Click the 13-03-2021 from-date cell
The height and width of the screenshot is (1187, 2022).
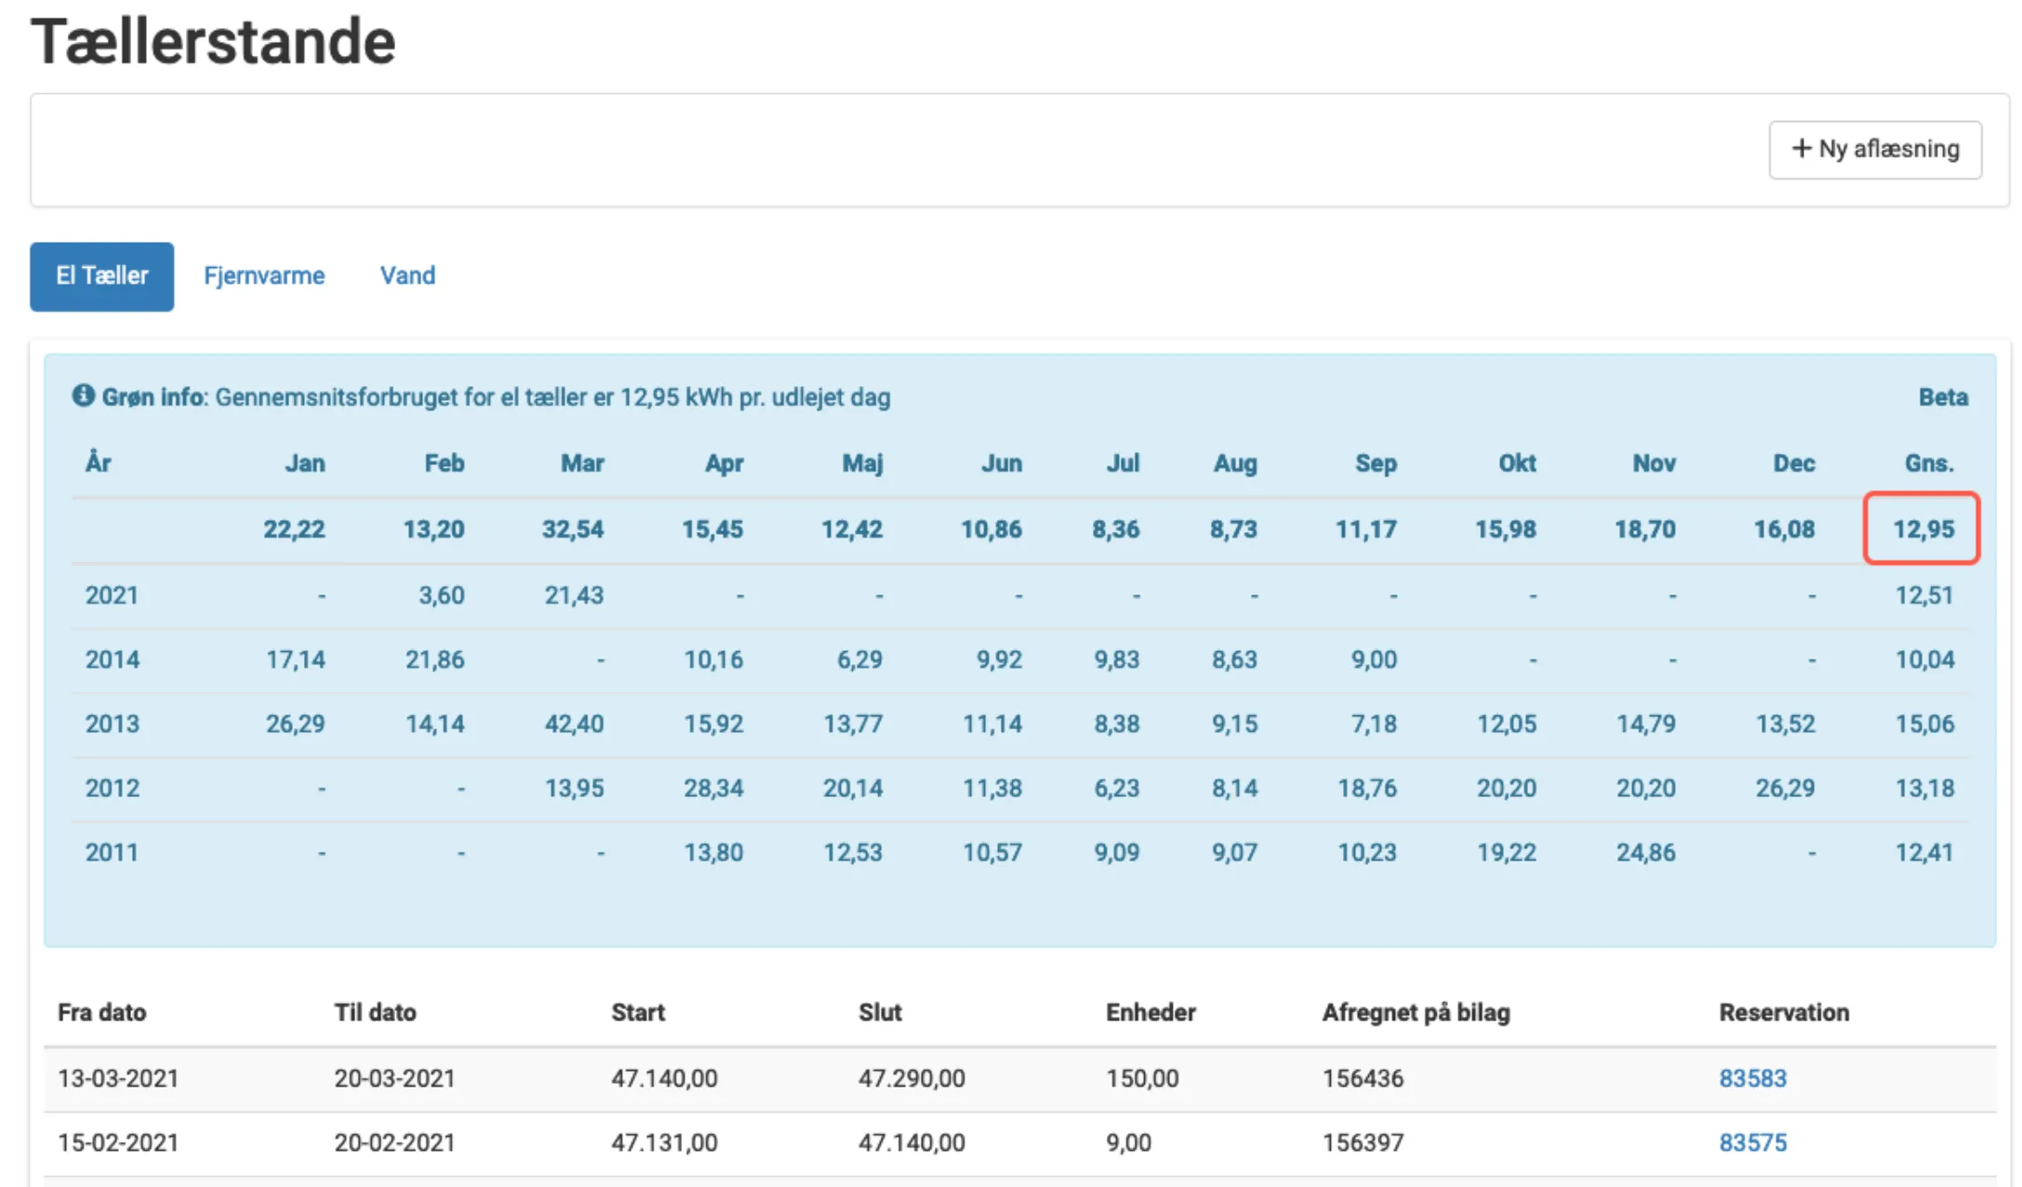pos(117,1078)
